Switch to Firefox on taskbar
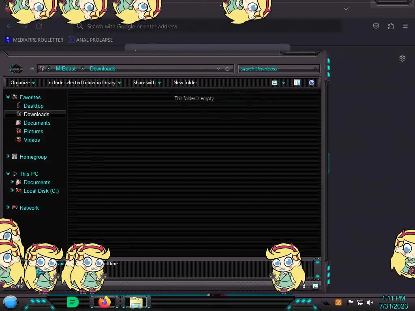The width and height of the screenshot is (415, 311). coord(105,302)
